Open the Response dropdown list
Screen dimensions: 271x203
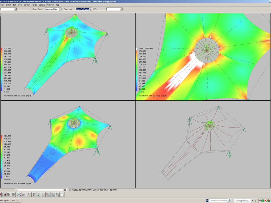coord(91,9)
